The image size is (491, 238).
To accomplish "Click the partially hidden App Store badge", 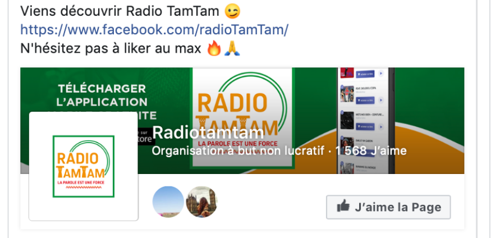I will [x=145, y=136].
